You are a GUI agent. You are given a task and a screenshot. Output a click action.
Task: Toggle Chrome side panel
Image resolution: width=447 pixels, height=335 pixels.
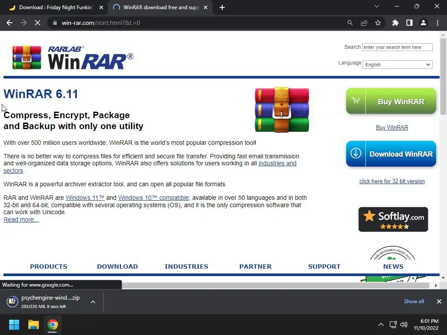click(x=409, y=23)
